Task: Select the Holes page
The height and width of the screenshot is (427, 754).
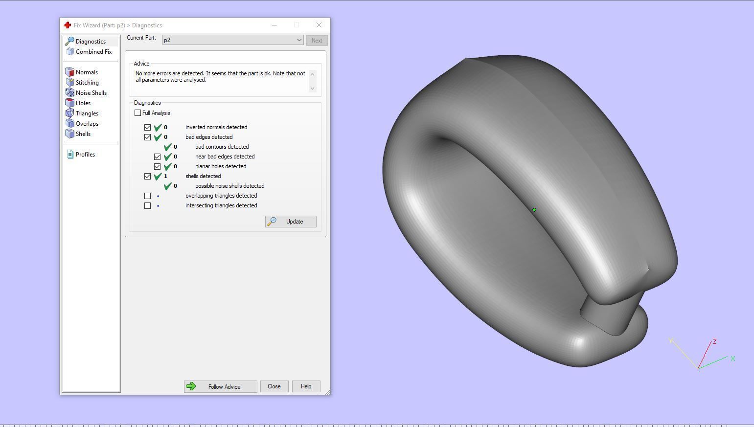Action: point(83,103)
